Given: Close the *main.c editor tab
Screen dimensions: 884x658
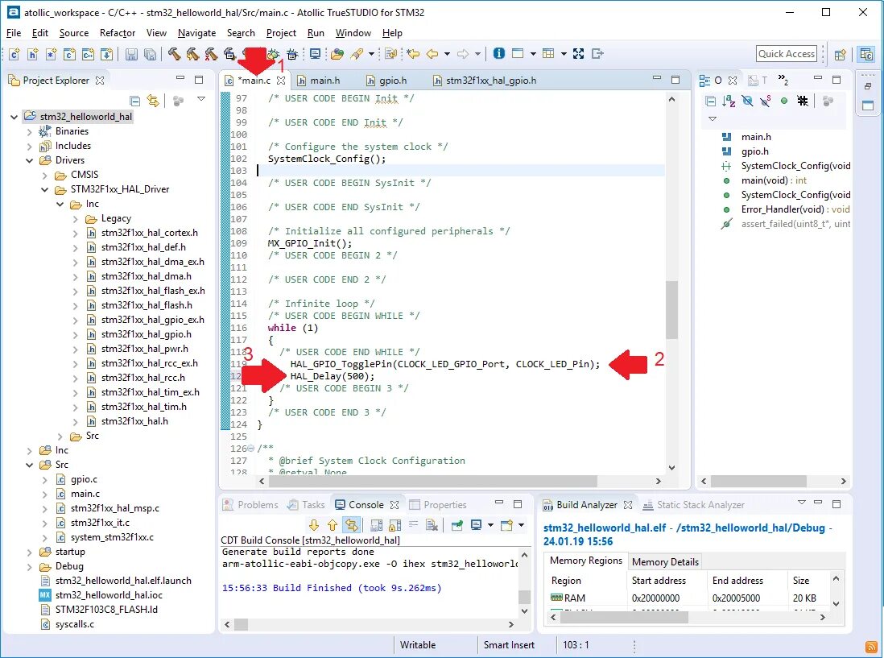Looking at the screenshot, I should click(x=281, y=81).
